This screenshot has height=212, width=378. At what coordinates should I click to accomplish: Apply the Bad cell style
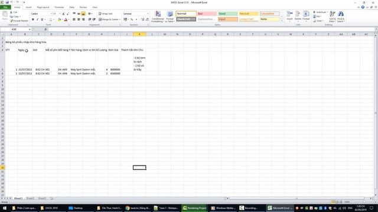coord(207,14)
